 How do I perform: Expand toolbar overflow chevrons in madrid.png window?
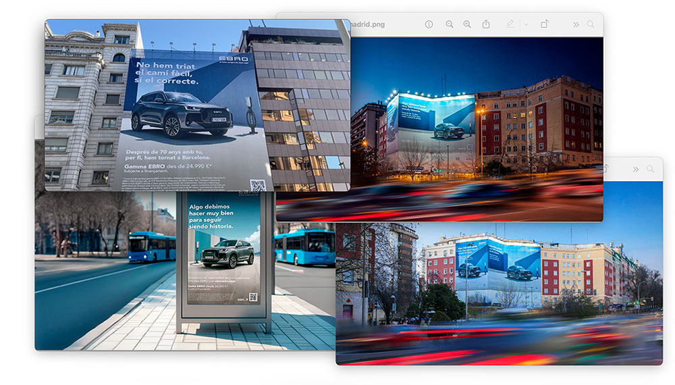coord(576,24)
